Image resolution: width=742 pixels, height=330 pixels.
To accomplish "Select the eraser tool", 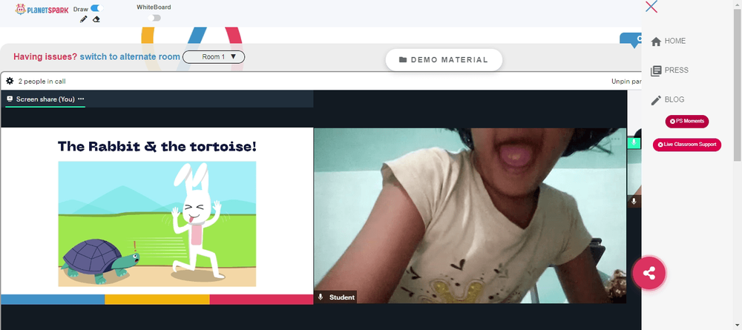I will click(96, 19).
